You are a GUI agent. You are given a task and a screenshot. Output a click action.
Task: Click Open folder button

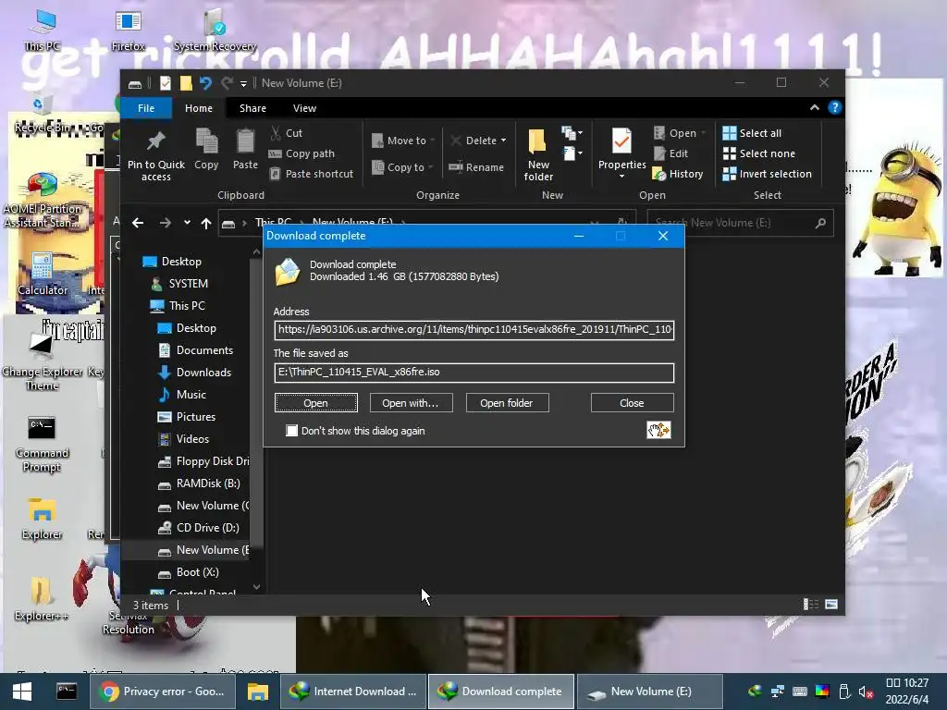[507, 403]
